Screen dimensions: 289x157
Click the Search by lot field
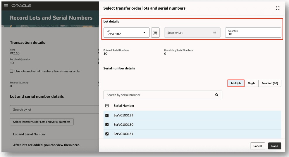[54, 109]
